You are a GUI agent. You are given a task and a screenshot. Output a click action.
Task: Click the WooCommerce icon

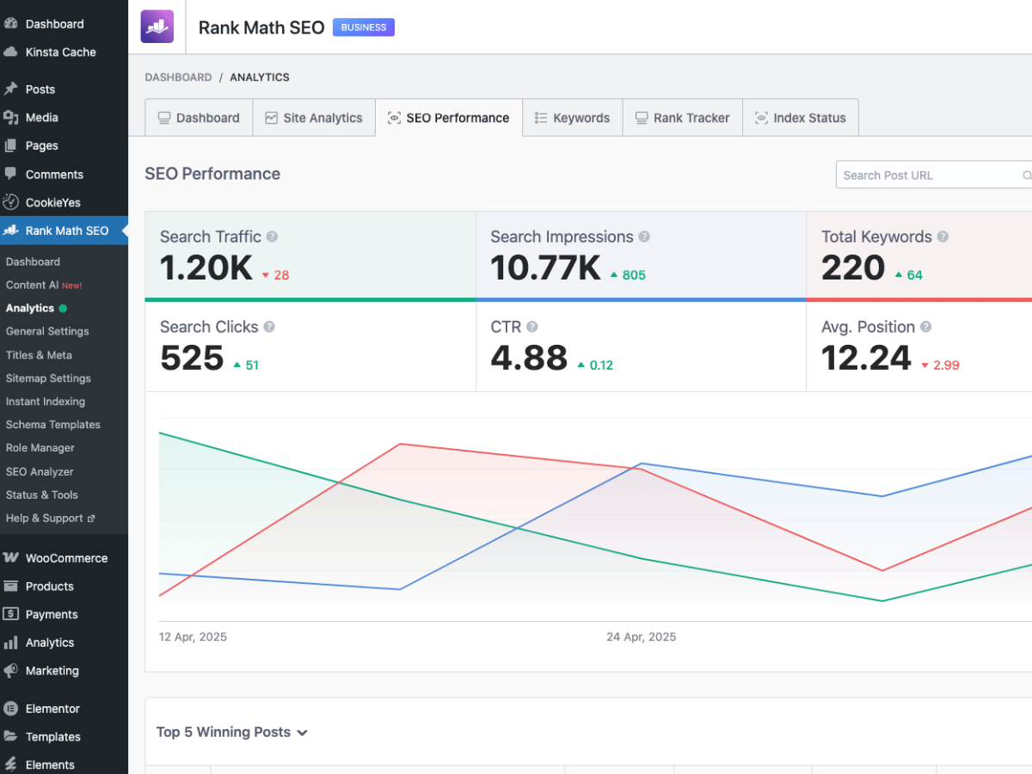(x=10, y=557)
